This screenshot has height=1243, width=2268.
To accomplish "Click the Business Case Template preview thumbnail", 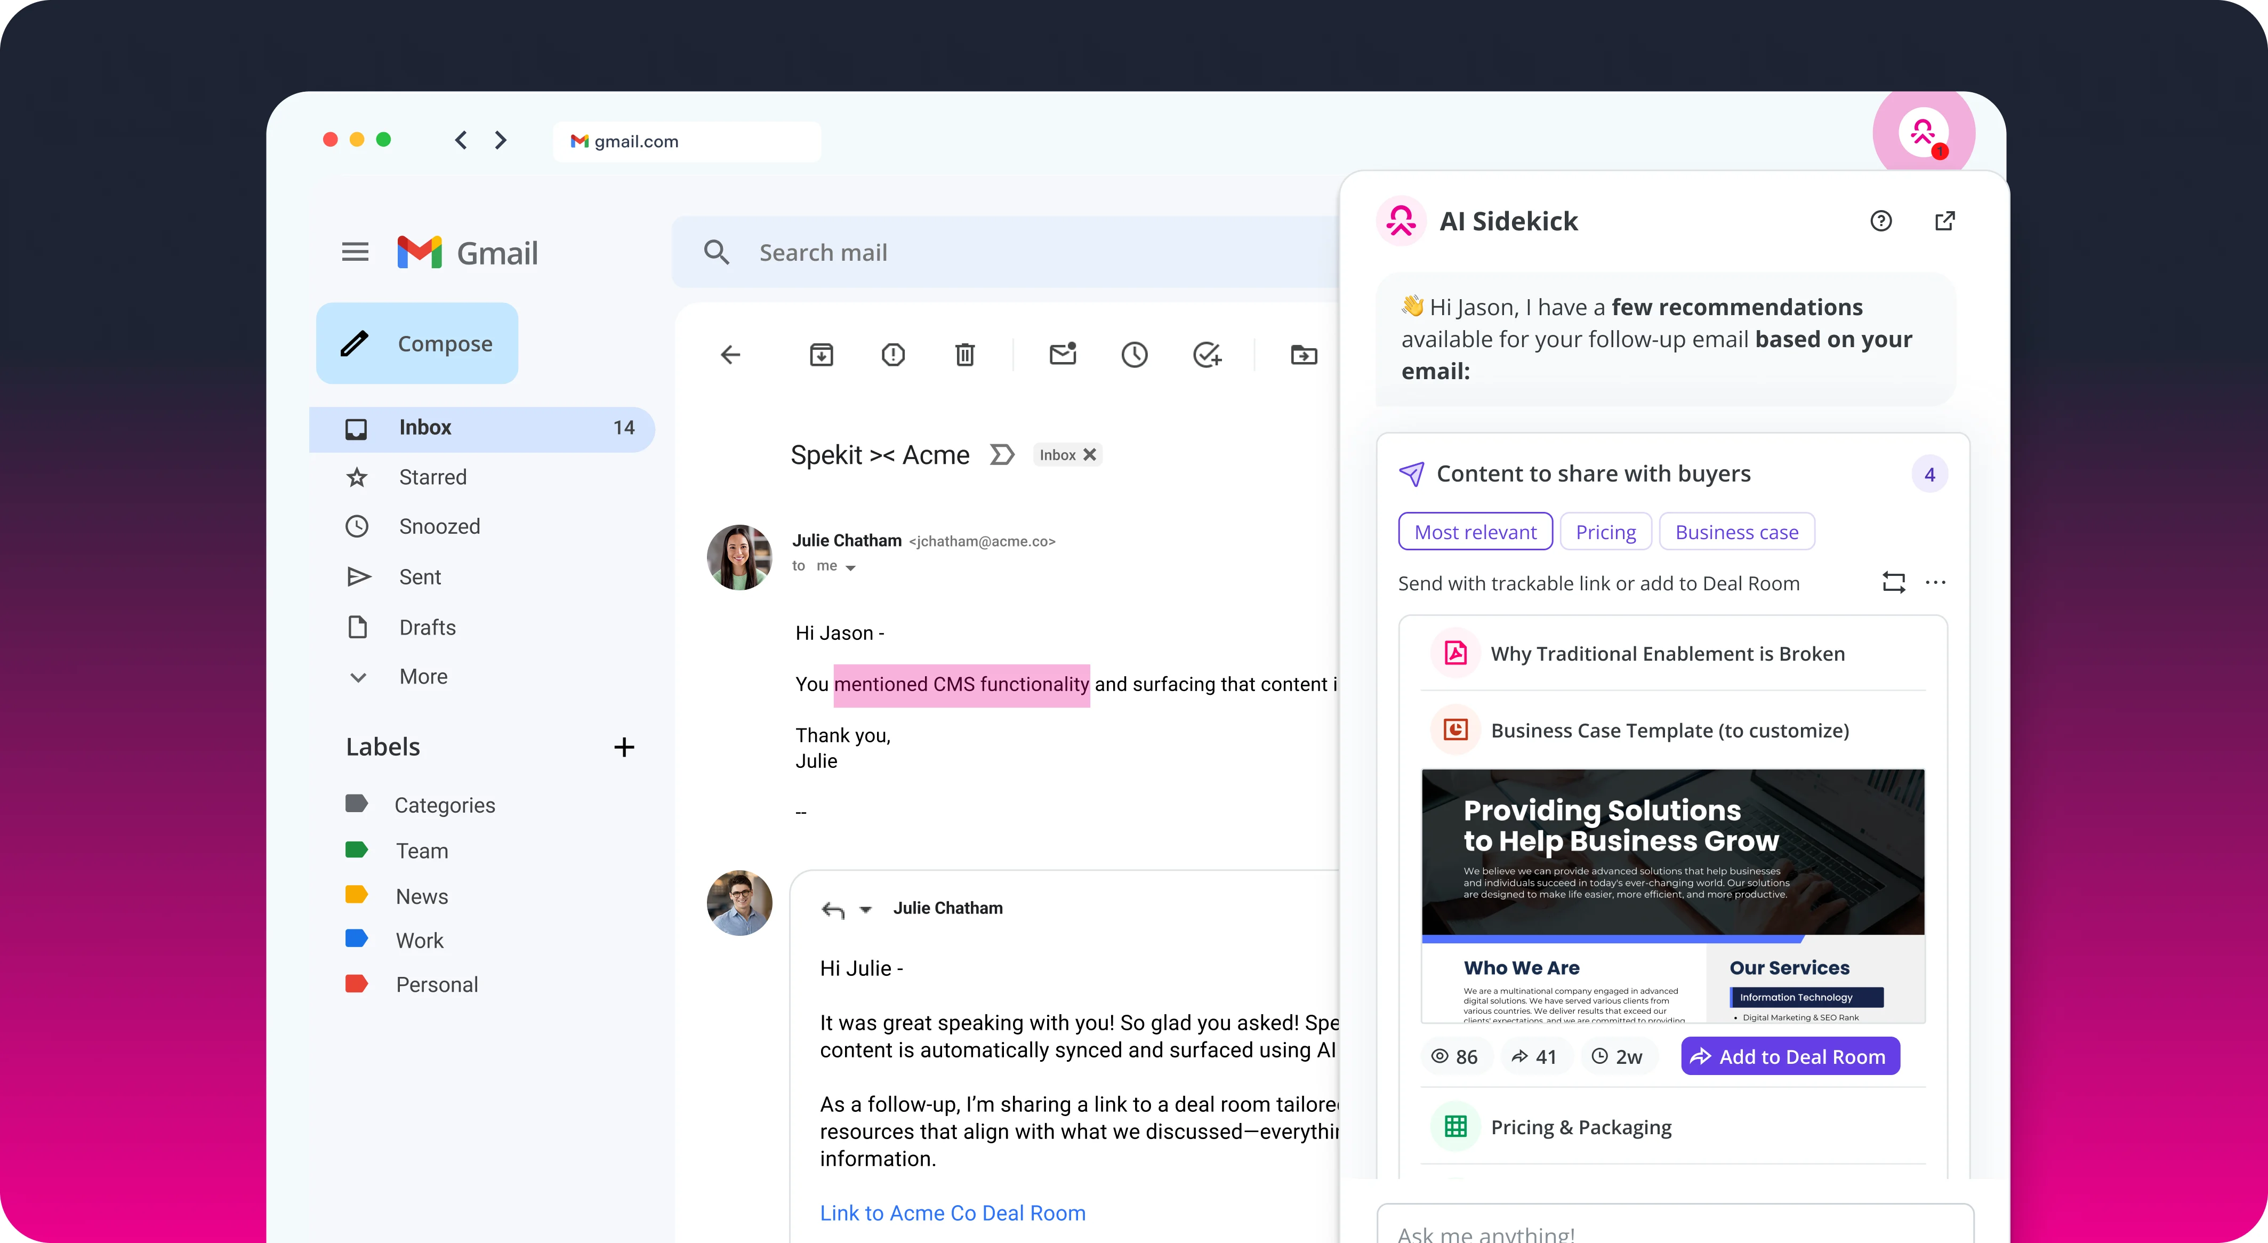I will (1673, 896).
